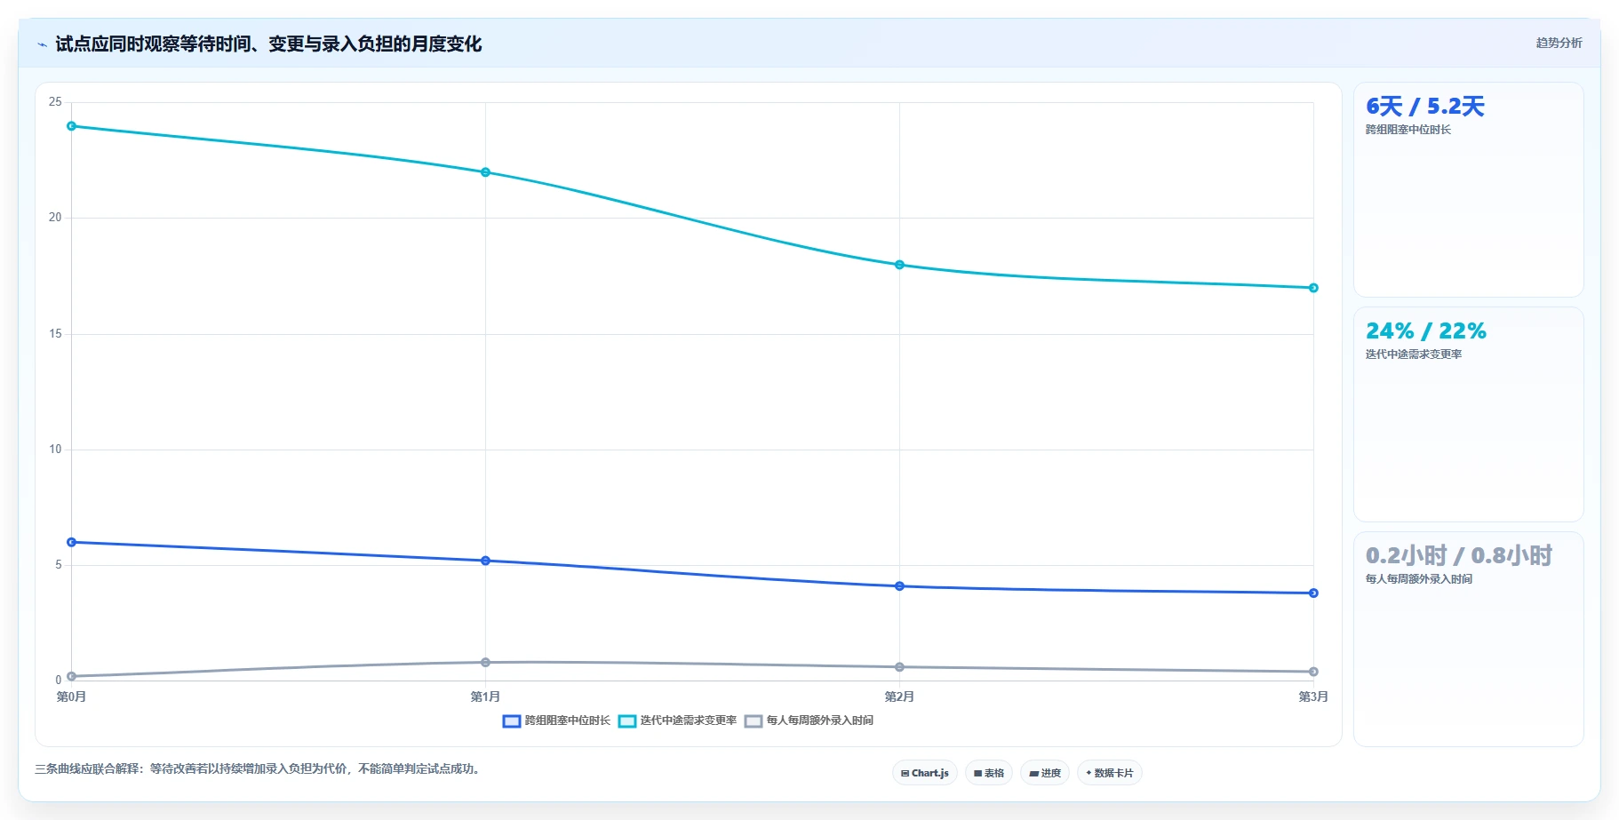Click the 表格 pill button

988,773
